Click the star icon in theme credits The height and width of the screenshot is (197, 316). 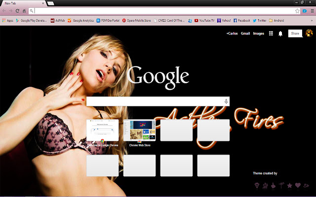(290, 185)
